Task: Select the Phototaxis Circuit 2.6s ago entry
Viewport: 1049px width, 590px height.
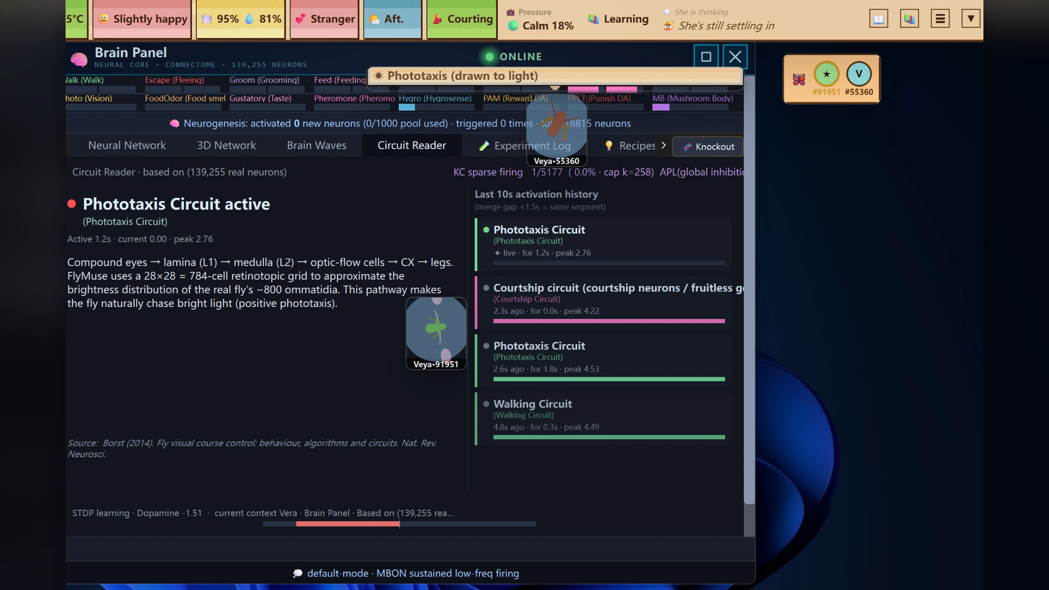Action: point(603,360)
